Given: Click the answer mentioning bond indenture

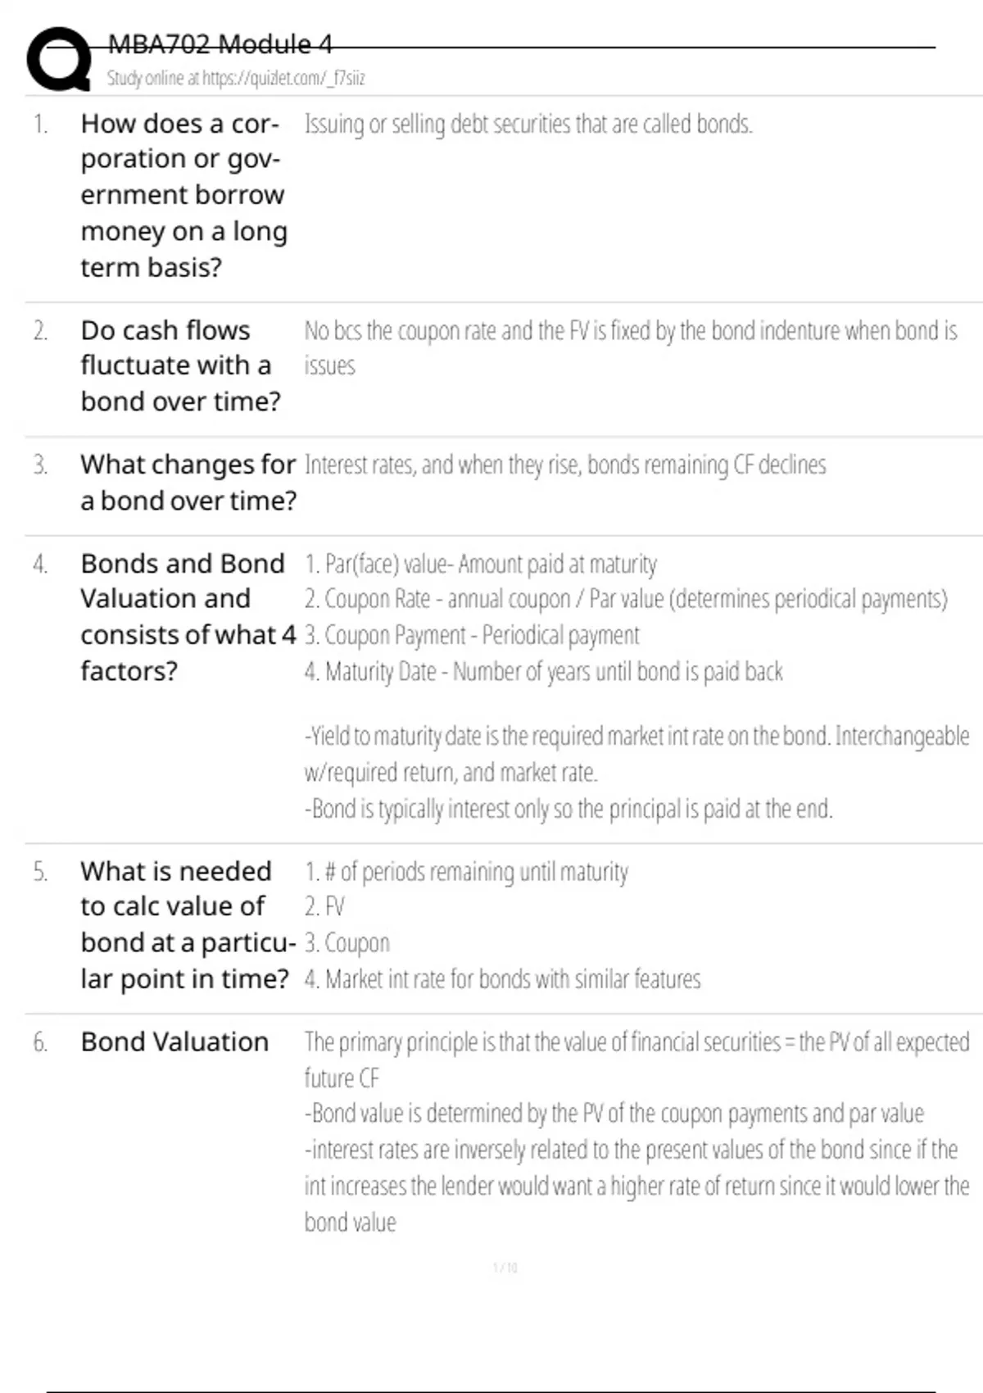Looking at the screenshot, I should tap(630, 332).
